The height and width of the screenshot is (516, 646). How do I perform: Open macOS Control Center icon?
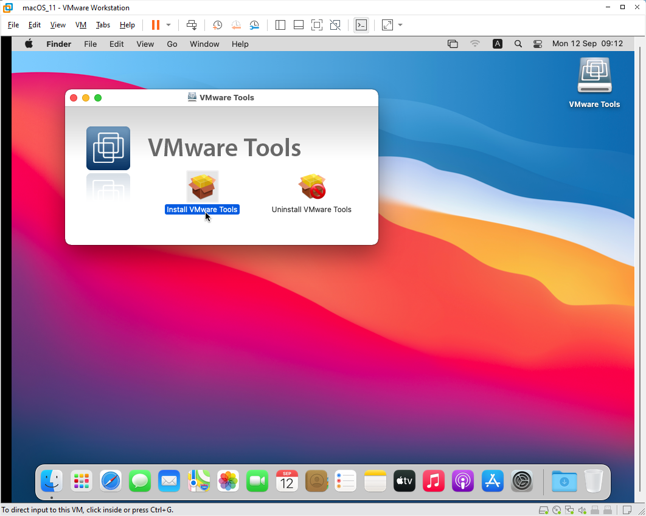point(538,44)
